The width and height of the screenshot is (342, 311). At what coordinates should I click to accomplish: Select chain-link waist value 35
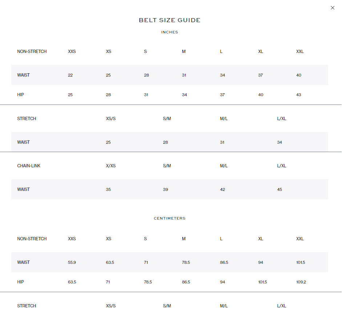tap(108, 189)
